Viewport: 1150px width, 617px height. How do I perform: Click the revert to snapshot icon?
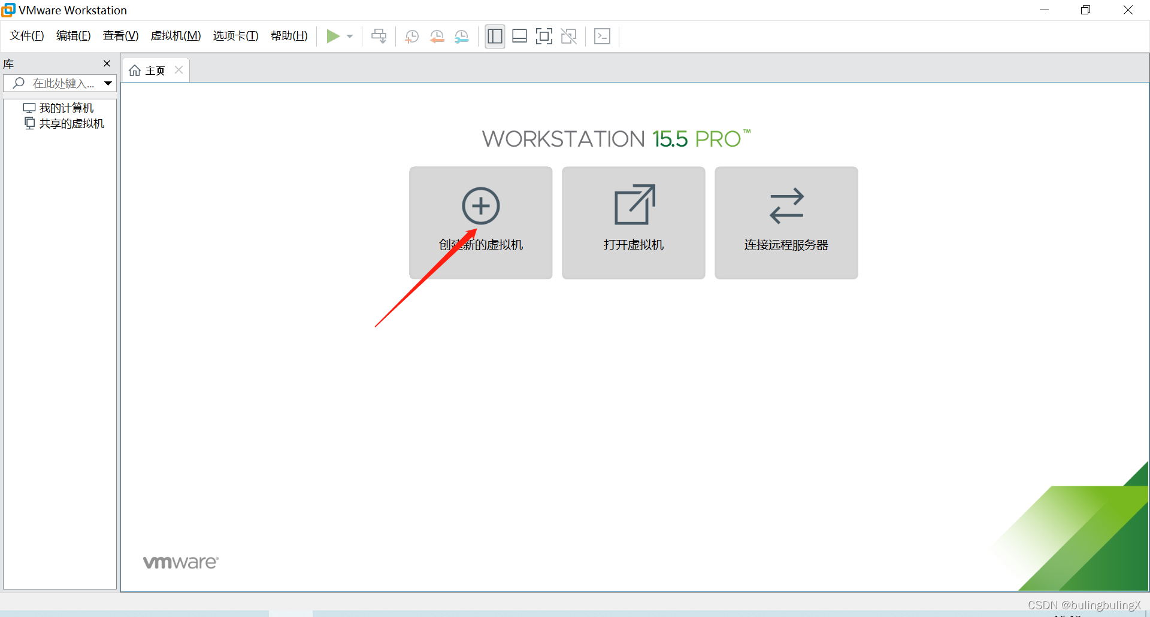point(437,37)
